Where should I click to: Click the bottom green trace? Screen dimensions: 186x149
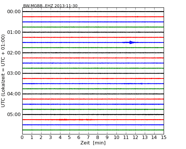[93, 130]
